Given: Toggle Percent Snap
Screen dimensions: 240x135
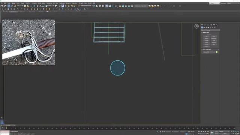Looking at the screenshot, I should click(72, 6).
